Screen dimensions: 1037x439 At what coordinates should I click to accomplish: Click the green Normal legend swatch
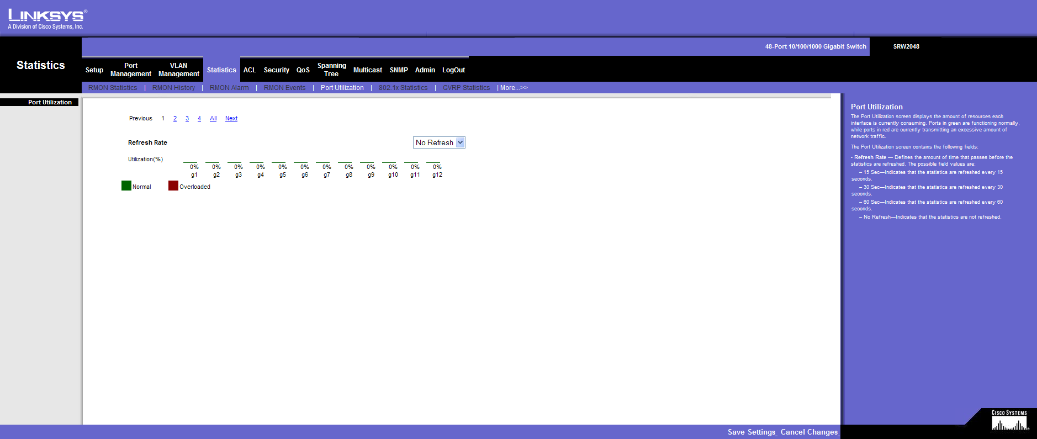point(126,186)
